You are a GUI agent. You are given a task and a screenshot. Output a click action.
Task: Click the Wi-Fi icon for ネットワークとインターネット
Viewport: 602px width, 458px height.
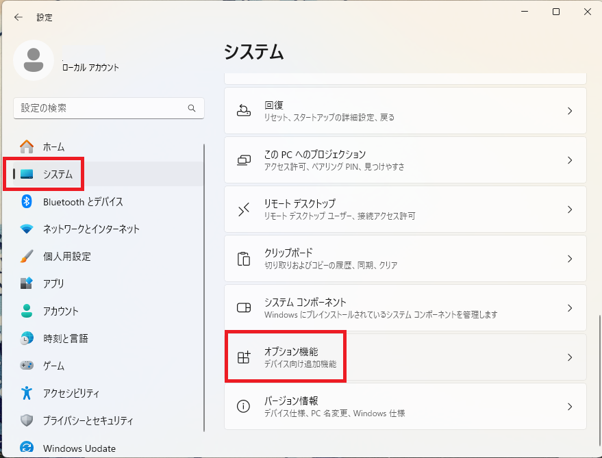(27, 229)
